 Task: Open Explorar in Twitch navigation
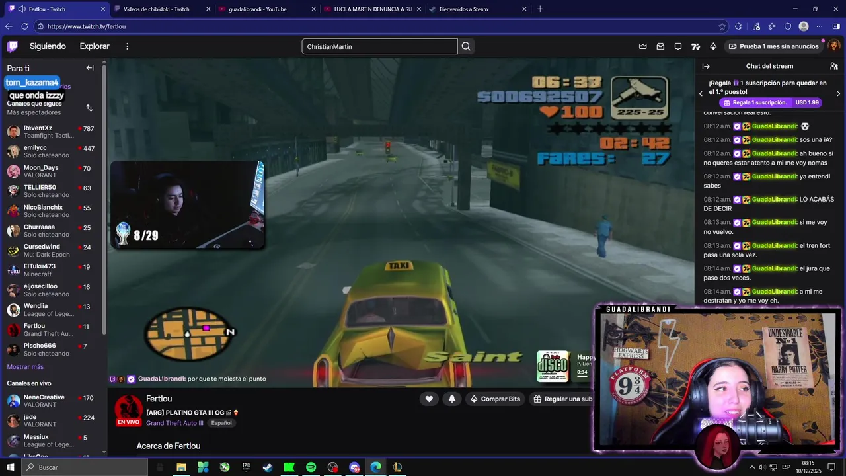(95, 46)
